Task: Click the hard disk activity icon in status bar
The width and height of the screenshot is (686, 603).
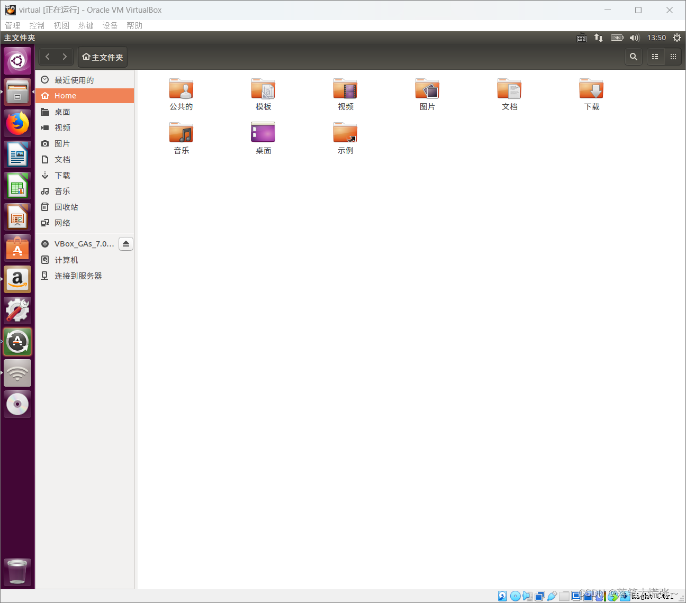Action: click(502, 596)
